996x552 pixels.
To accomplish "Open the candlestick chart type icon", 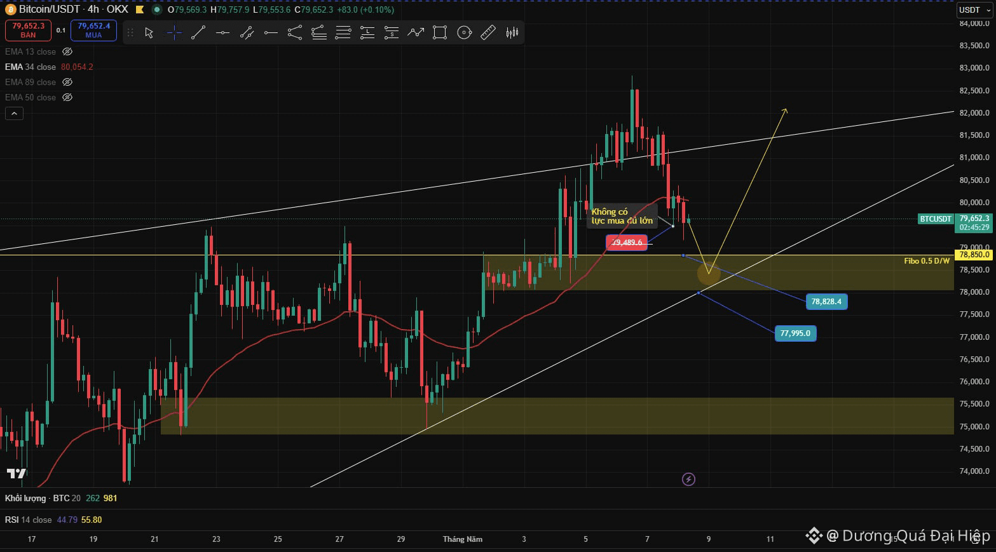I will (512, 32).
